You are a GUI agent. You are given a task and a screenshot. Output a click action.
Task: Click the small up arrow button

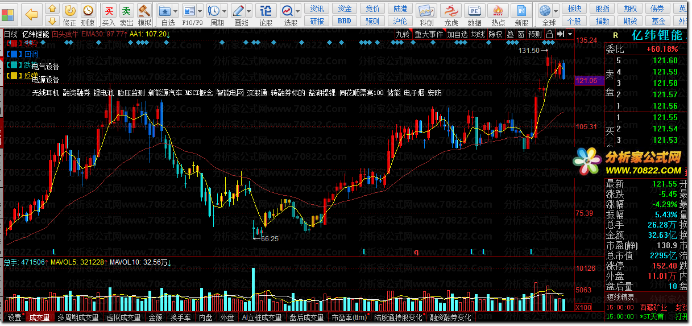coord(52,8)
